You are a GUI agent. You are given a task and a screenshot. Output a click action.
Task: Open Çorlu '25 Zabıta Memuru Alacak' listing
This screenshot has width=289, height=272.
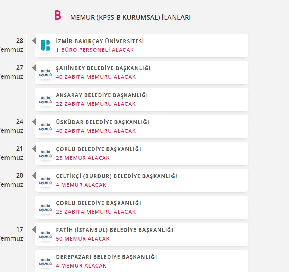(x=96, y=212)
